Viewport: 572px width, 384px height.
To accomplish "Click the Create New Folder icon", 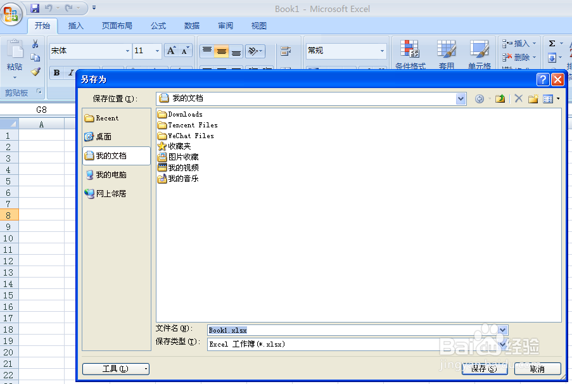I will 533,99.
